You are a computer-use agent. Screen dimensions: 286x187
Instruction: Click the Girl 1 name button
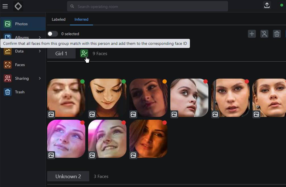[61, 53]
